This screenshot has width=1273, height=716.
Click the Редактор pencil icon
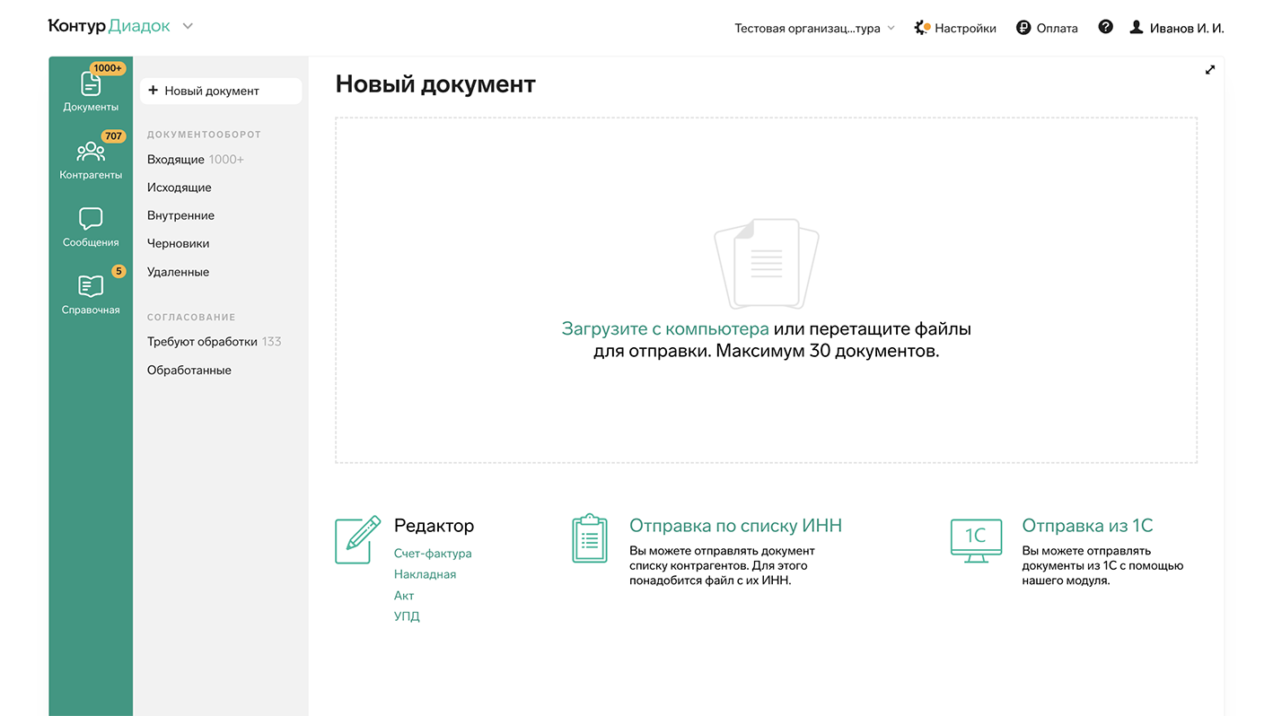coord(358,539)
